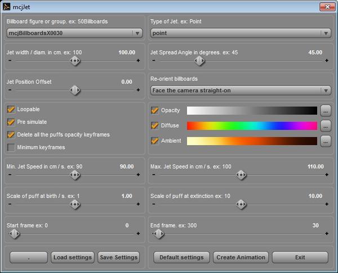The image size is (338, 273).
Task: Click the Exit button
Action: [x=300, y=257]
